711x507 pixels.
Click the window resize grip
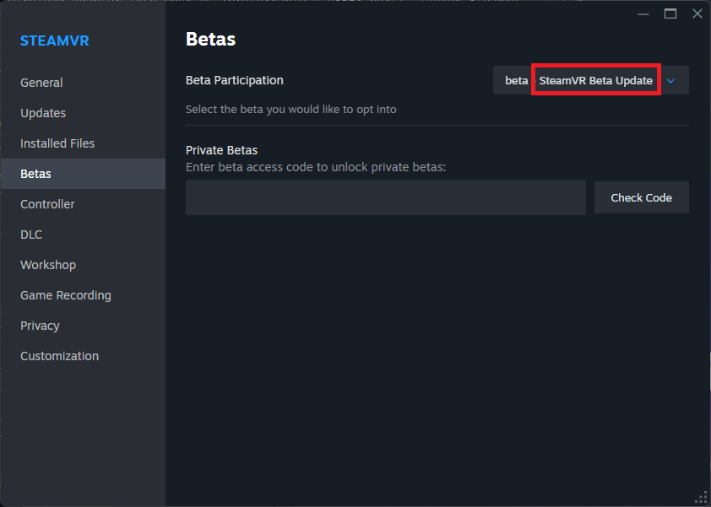(x=702, y=498)
